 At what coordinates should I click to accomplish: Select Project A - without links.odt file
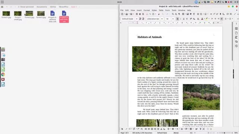[52, 17]
